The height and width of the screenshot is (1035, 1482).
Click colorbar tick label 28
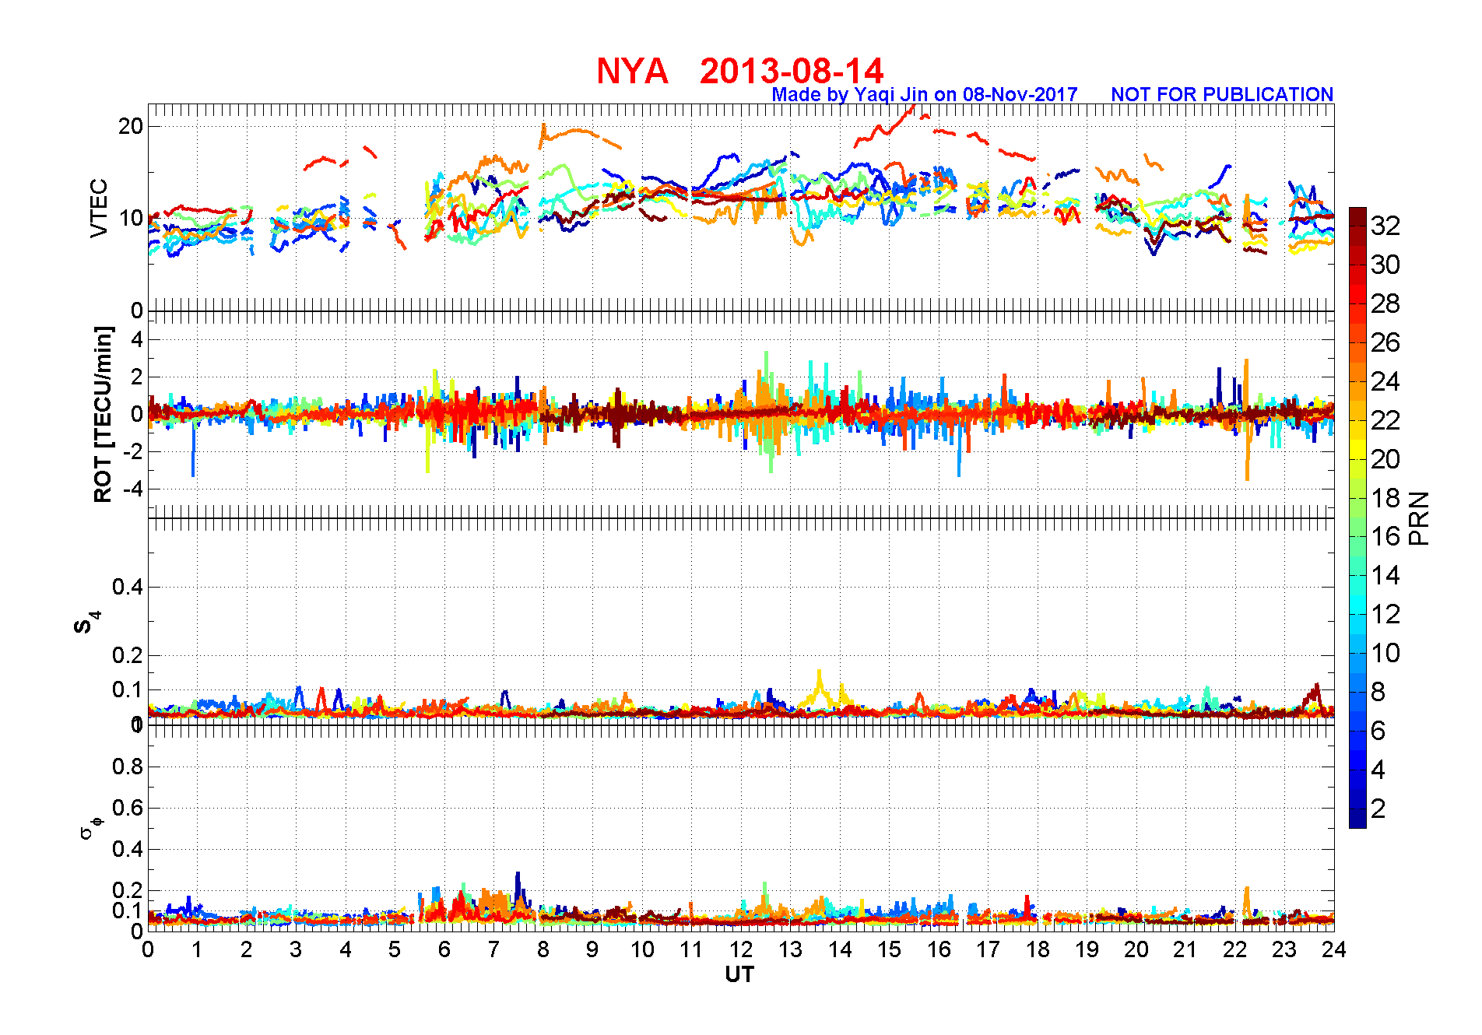[x=1385, y=303]
